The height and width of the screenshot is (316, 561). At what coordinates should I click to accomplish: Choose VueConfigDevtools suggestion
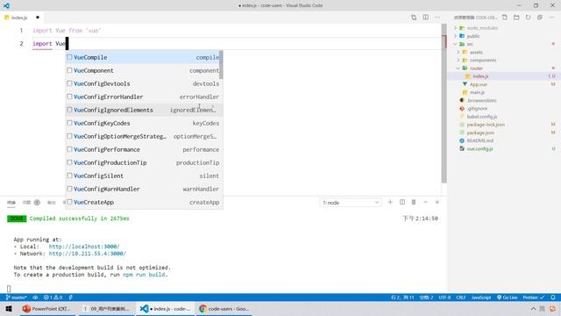tap(143, 83)
